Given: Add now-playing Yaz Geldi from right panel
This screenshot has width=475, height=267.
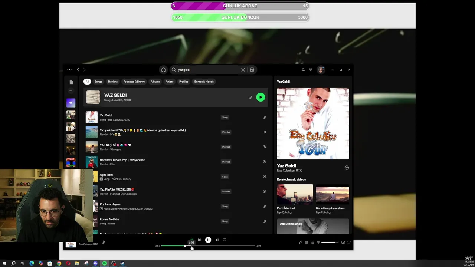Looking at the screenshot, I should 347,168.
